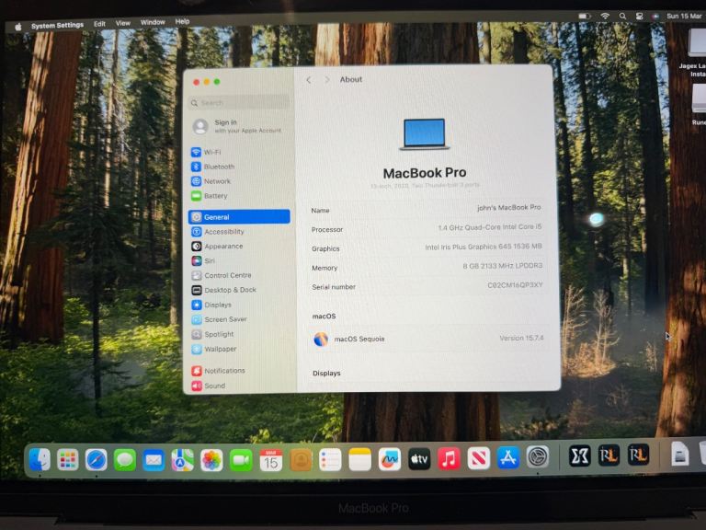Image resolution: width=706 pixels, height=530 pixels.
Task: Open the Battery settings pane
Action: click(x=215, y=196)
